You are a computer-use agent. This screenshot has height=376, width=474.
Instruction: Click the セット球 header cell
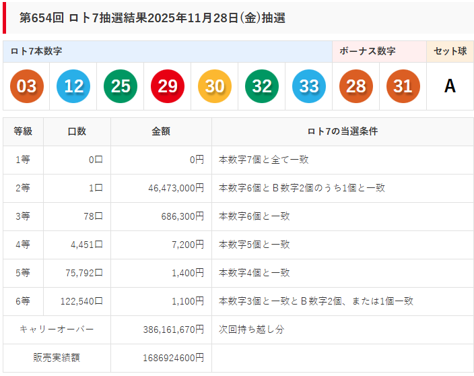[450, 51]
